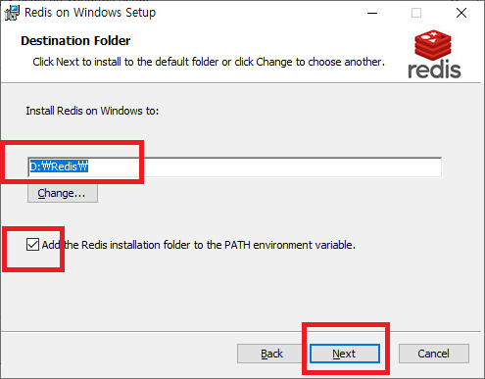
Task: Open folder browser with Change... button
Action: tap(63, 193)
